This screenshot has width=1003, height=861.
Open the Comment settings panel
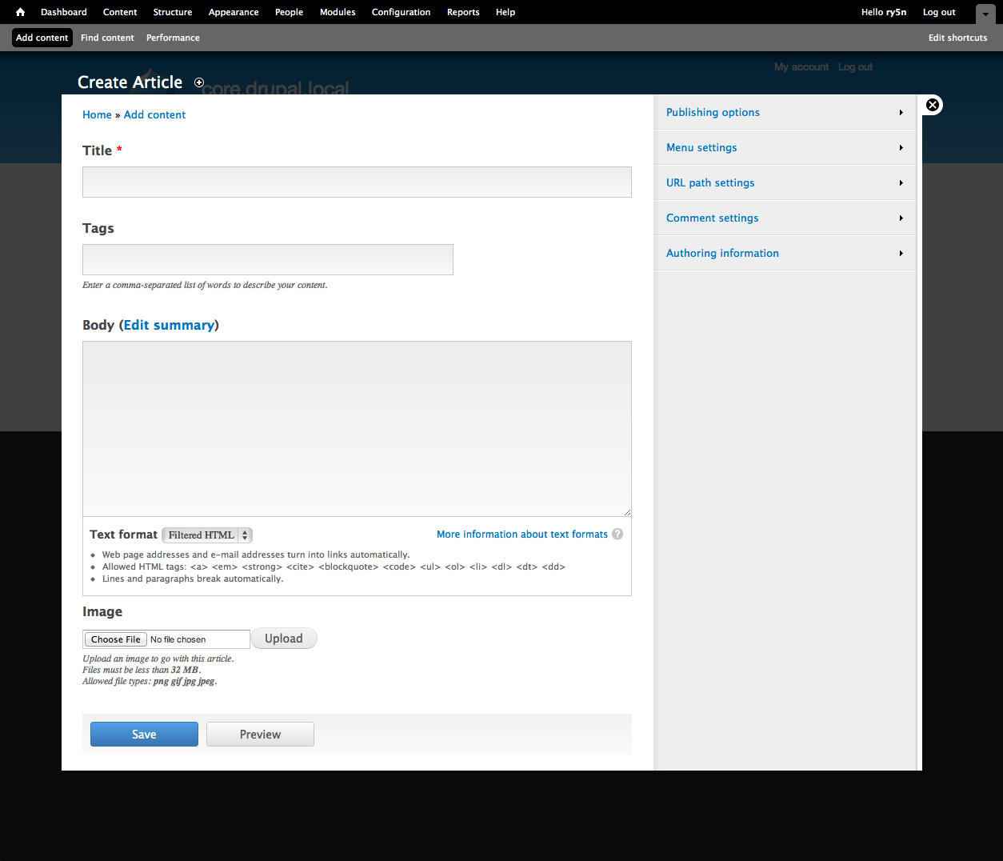coord(712,218)
